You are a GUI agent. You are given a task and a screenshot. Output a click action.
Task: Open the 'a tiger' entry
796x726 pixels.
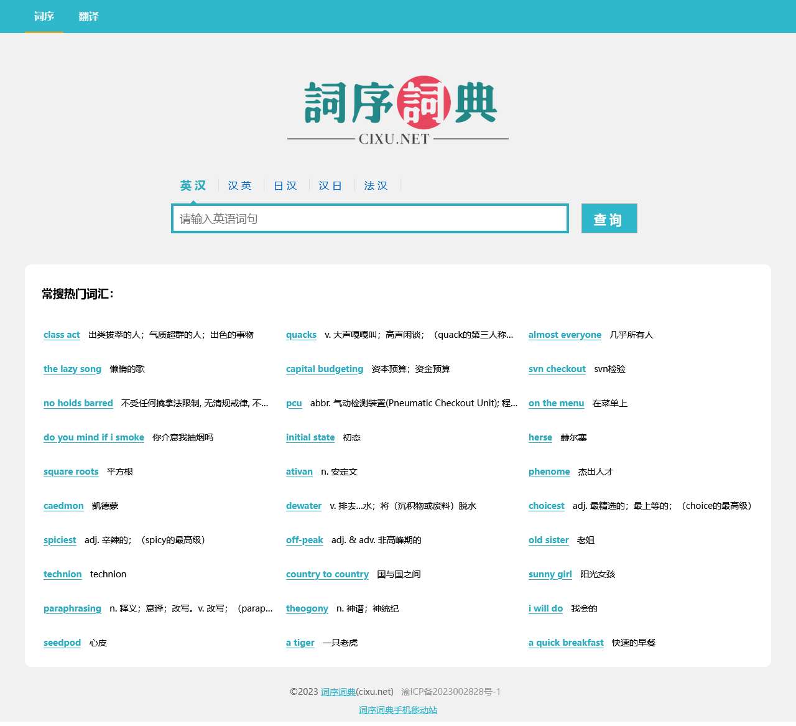[x=300, y=643]
